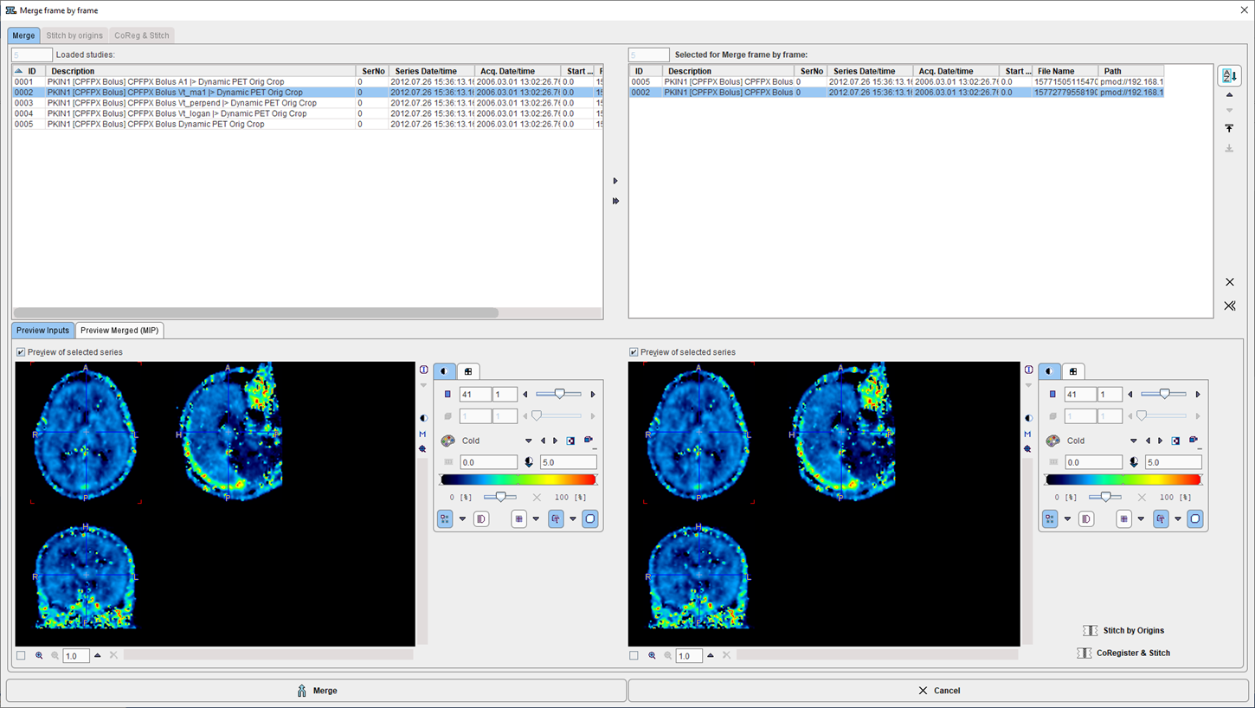This screenshot has height=708, width=1255.
Task: Toggle the orthogonal layout button in the right panel
Action: click(x=1050, y=519)
